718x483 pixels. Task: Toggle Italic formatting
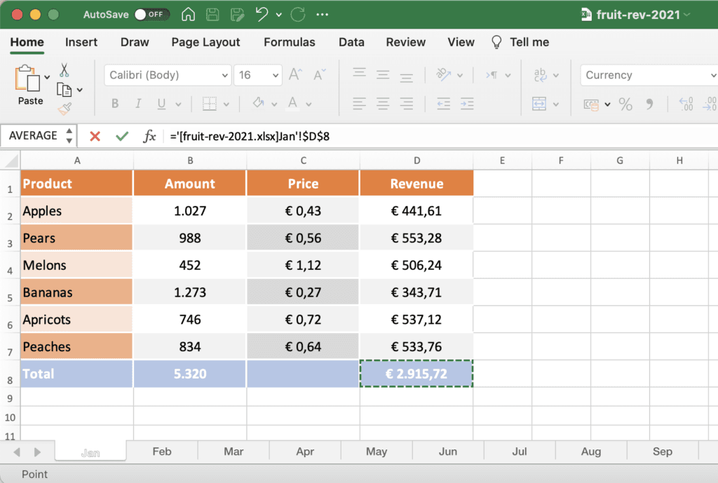[139, 104]
